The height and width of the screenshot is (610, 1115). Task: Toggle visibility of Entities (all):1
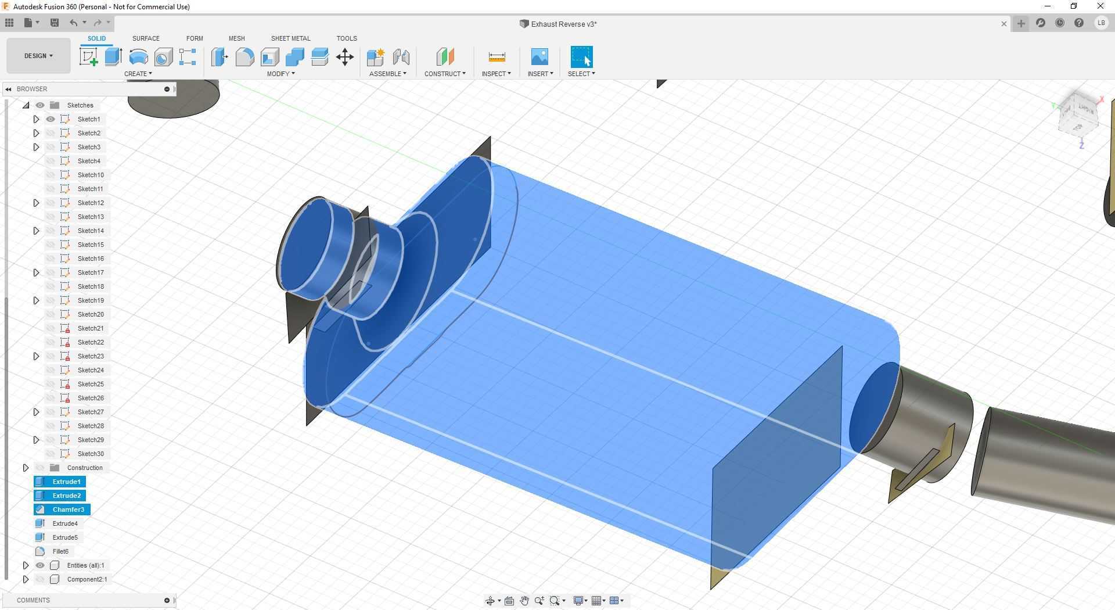(x=40, y=565)
